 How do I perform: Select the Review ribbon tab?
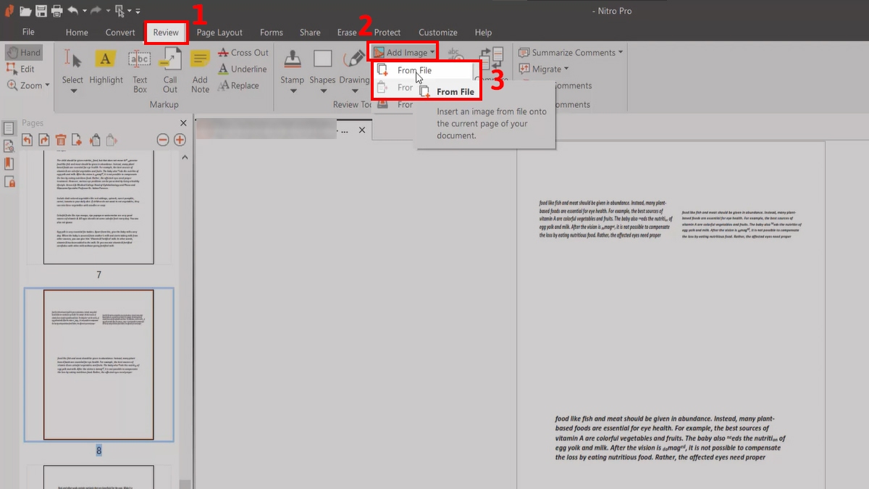point(166,33)
